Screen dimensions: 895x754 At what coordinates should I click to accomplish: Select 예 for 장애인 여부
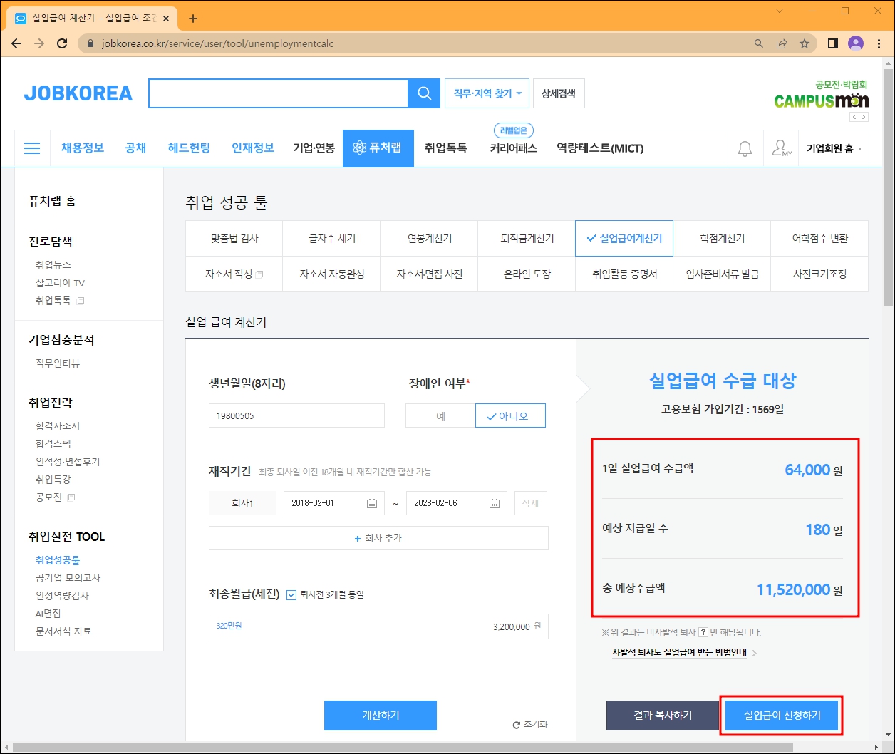pos(440,415)
